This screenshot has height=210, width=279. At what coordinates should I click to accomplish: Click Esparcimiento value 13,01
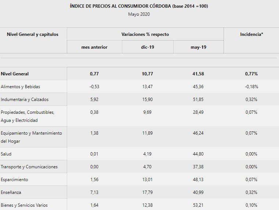coord(147,180)
